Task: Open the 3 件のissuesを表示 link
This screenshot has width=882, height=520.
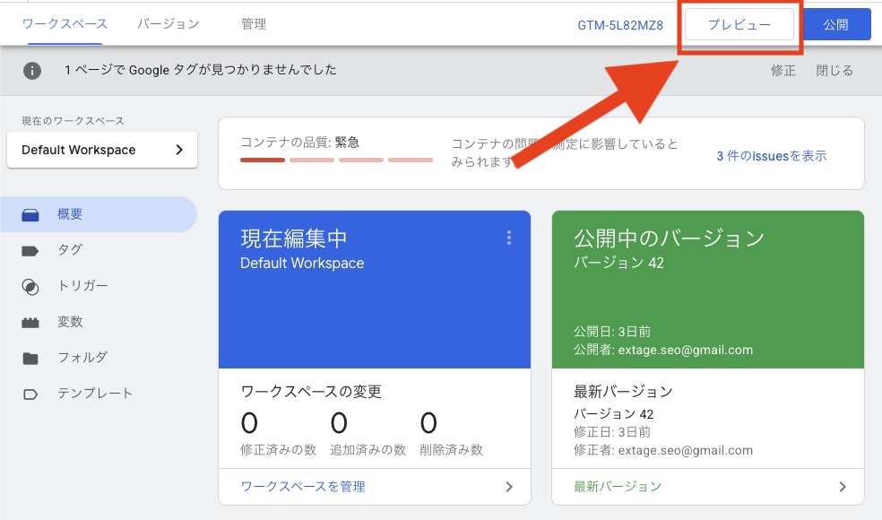Action: 771,156
